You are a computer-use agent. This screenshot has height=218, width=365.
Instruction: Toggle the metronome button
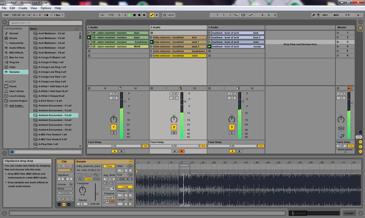(x=46, y=15)
